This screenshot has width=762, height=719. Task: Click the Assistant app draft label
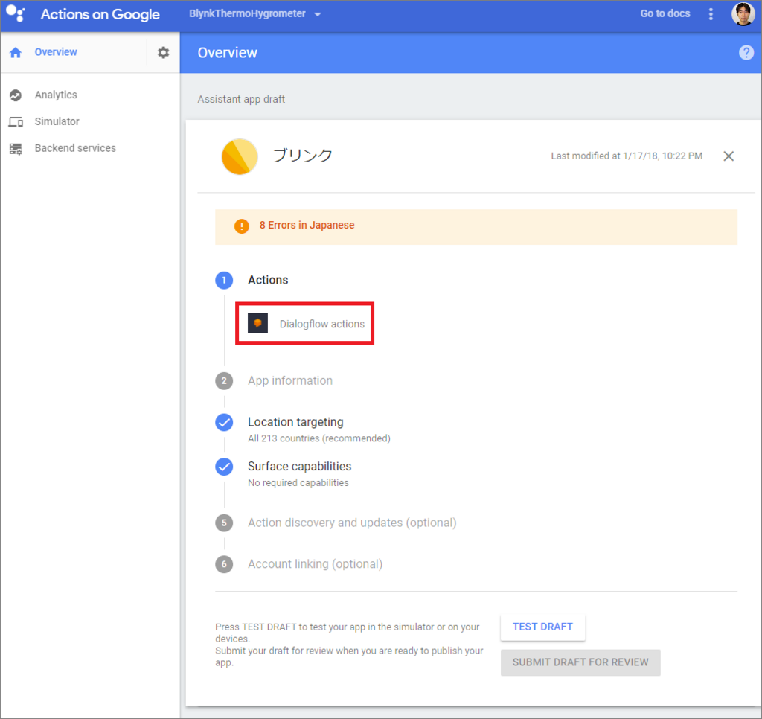(241, 99)
